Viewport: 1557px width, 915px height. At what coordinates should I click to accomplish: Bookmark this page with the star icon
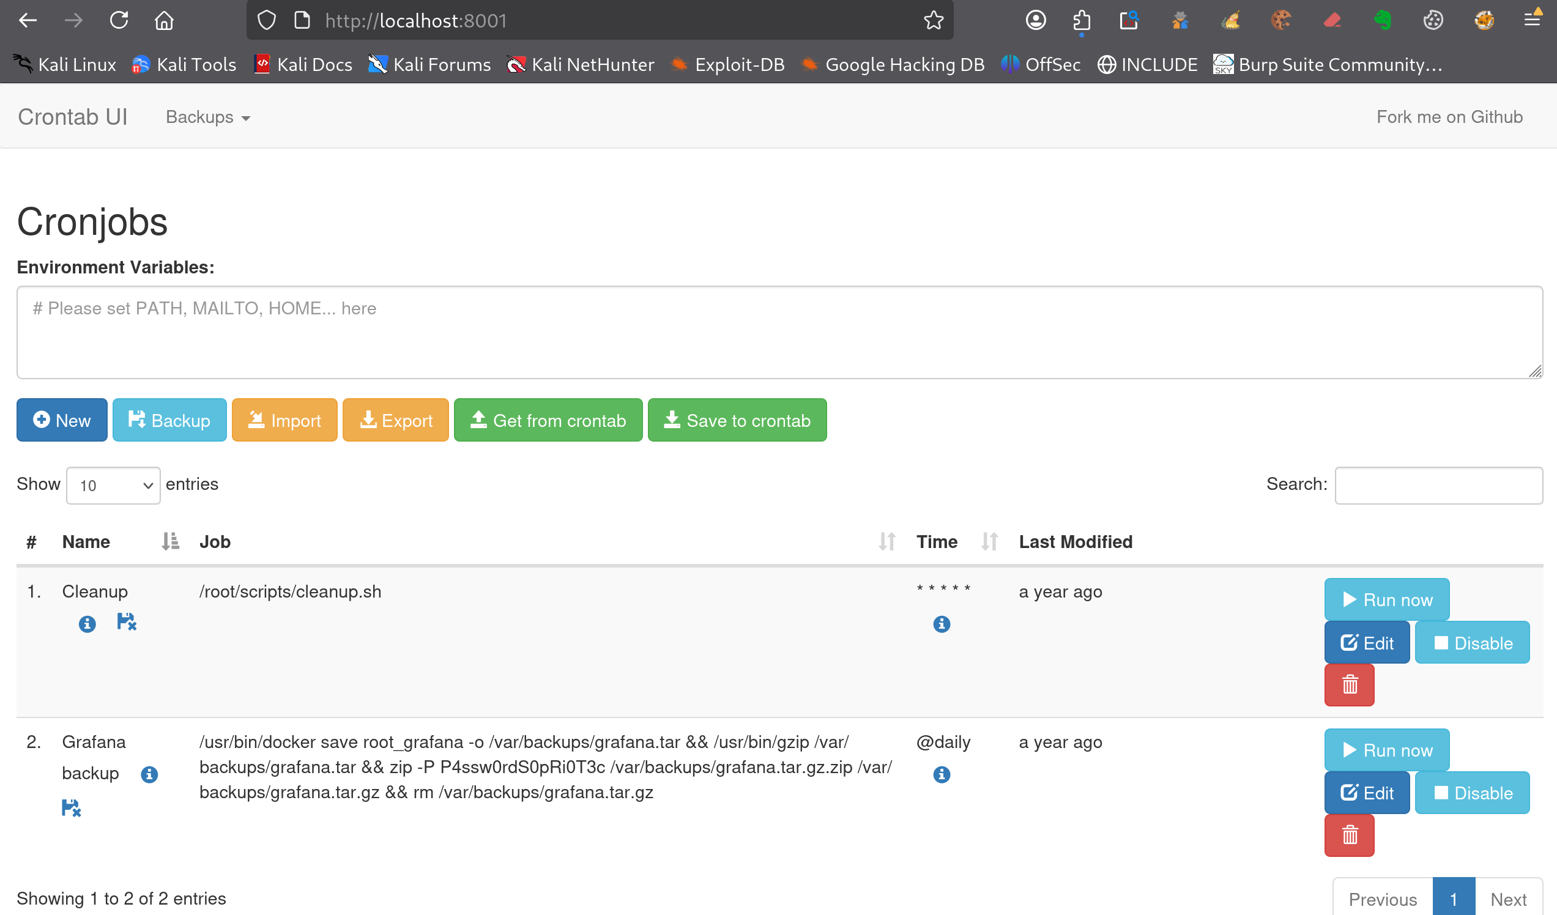(933, 20)
